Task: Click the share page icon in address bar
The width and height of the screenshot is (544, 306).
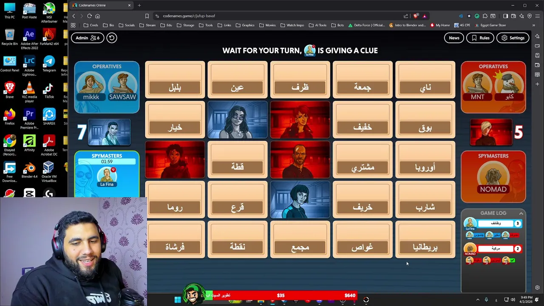Action: (x=406, y=16)
